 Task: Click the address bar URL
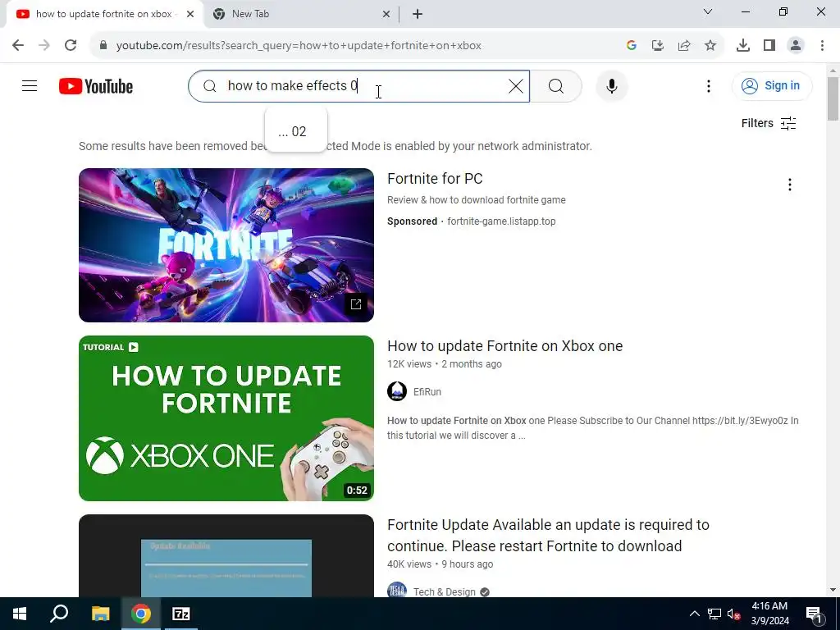(299, 46)
